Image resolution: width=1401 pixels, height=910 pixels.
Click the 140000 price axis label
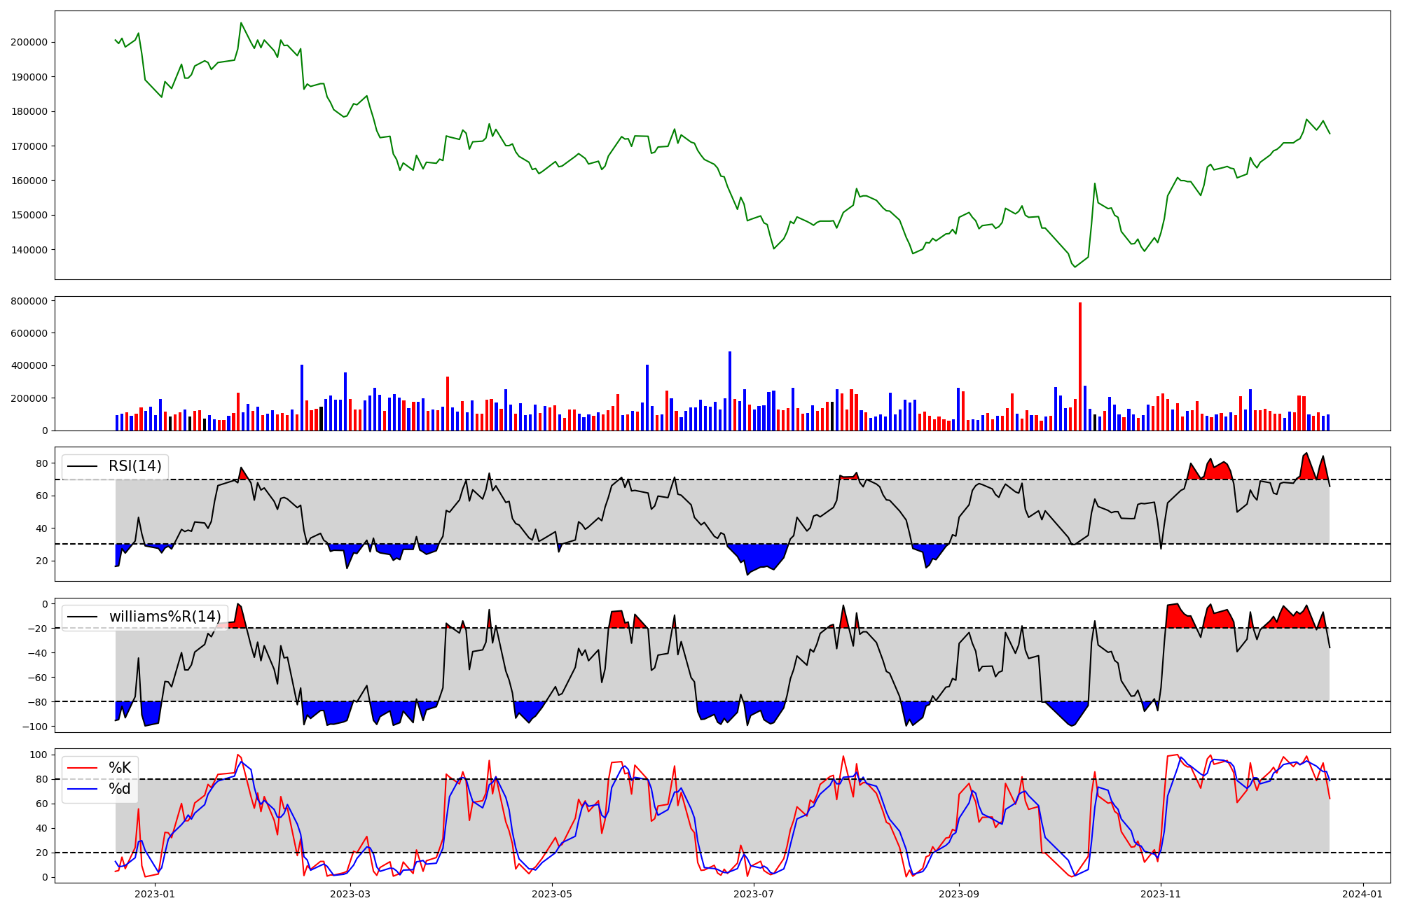[x=29, y=250]
